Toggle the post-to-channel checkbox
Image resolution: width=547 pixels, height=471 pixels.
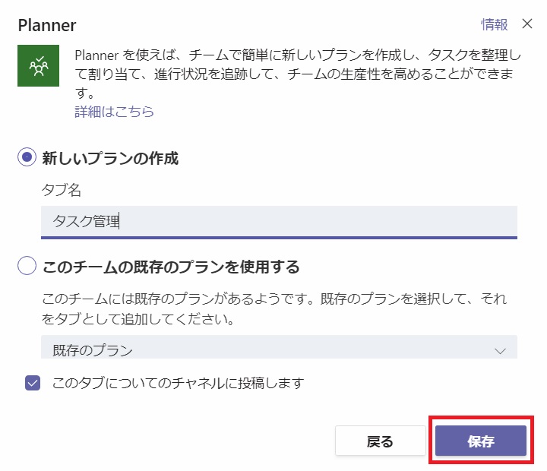coord(33,383)
